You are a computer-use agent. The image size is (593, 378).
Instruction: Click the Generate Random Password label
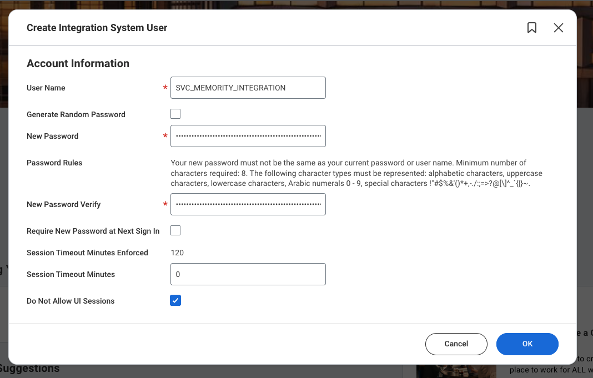[x=76, y=114]
